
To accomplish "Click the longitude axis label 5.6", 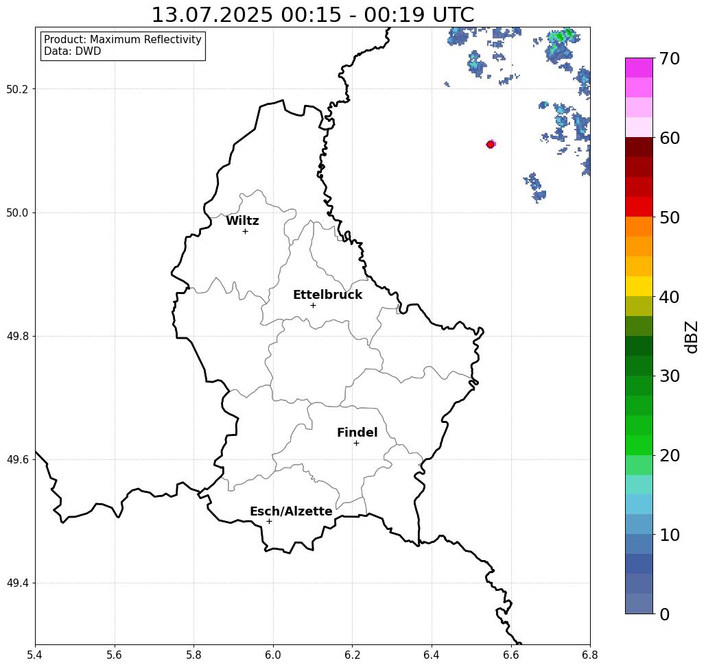I will [x=115, y=655].
